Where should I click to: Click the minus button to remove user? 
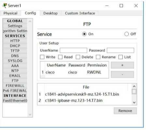point(122,74)
